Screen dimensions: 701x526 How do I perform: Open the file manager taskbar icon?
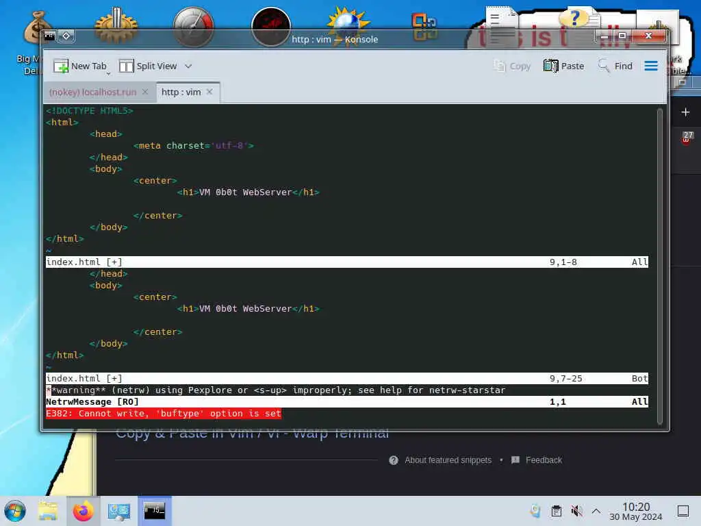(x=48, y=511)
